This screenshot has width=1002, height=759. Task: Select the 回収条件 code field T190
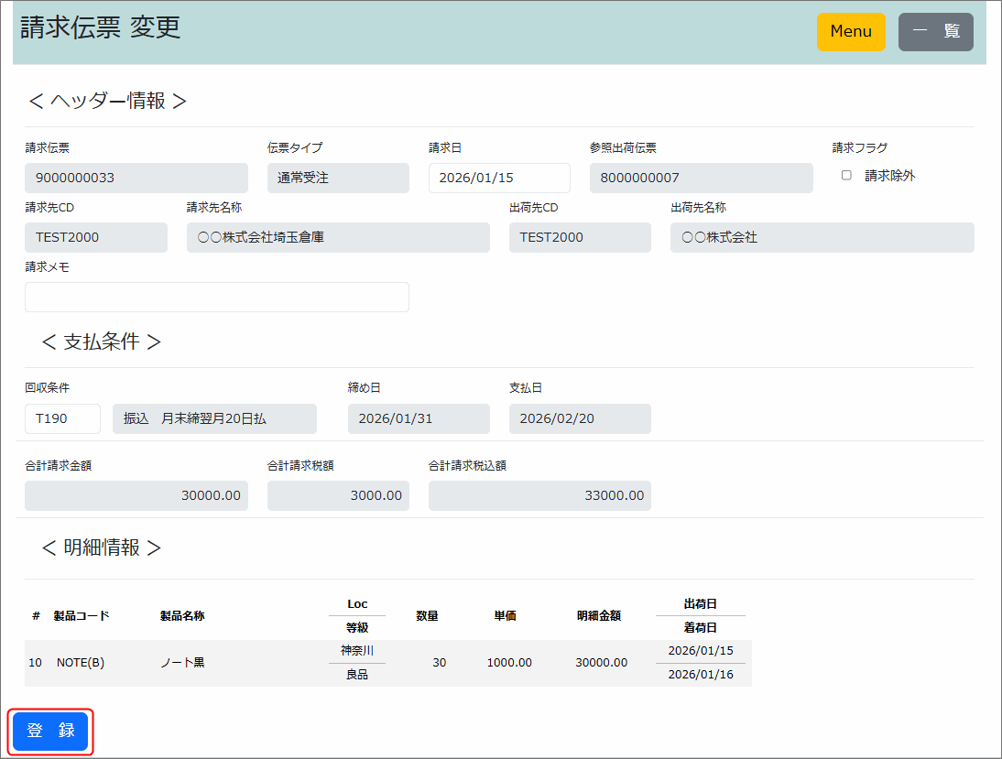(x=62, y=418)
